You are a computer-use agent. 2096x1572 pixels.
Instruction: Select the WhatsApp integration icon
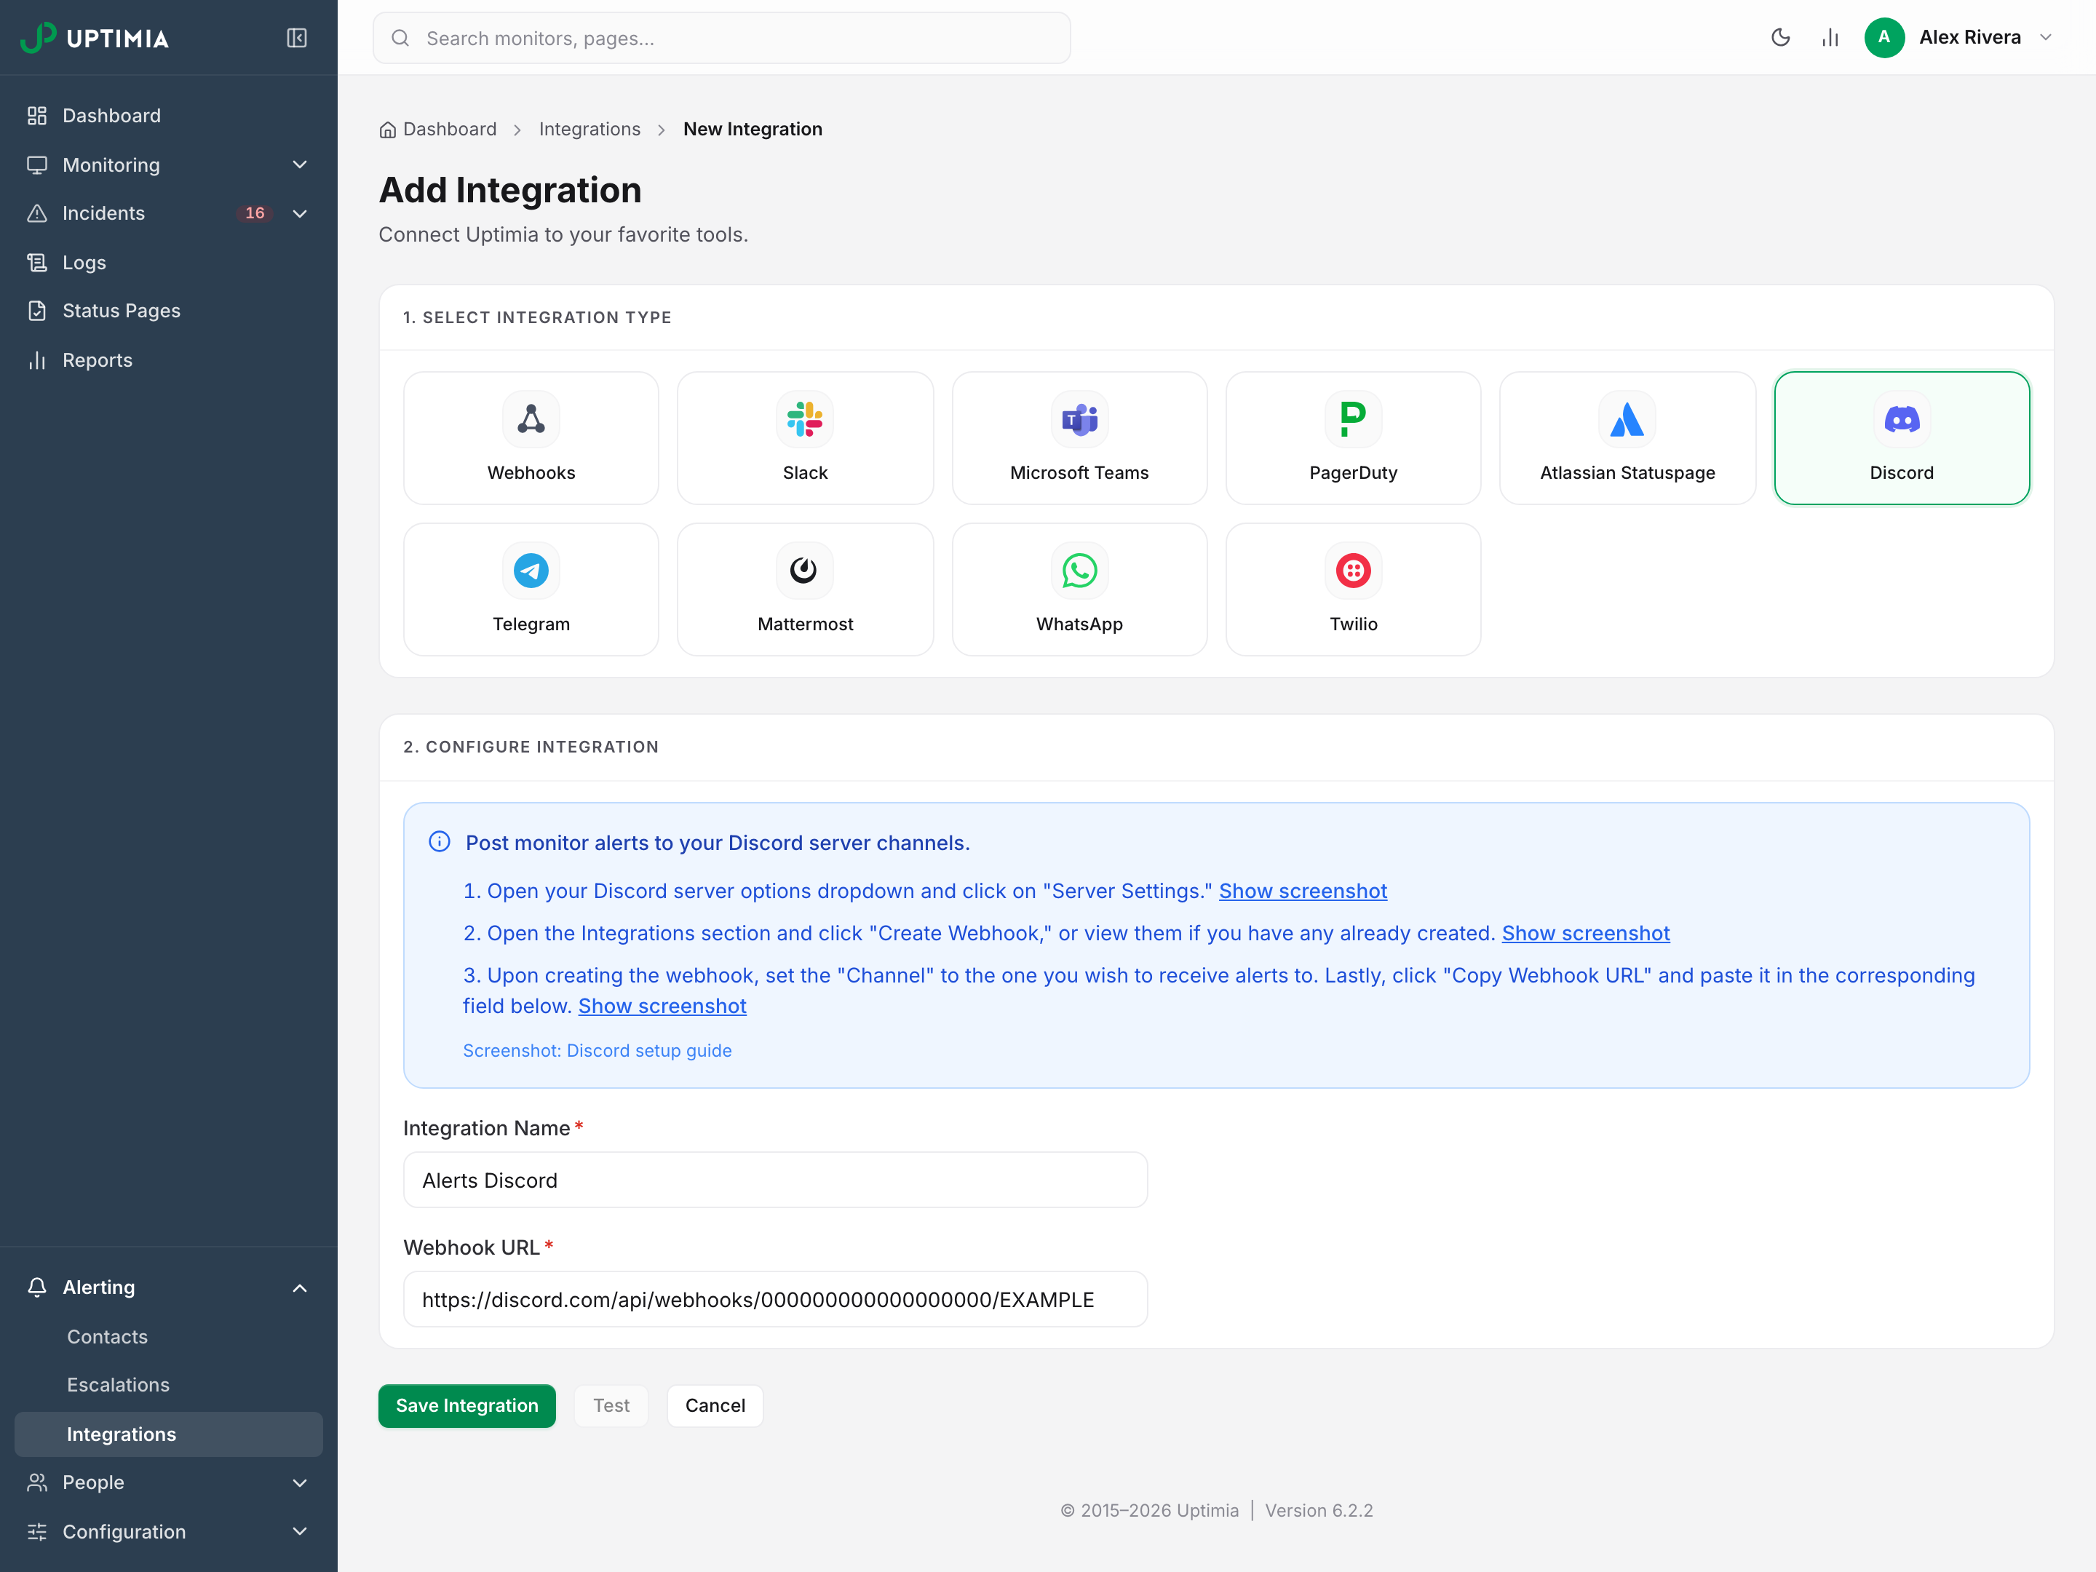pyautogui.click(x=1079, y=571)
